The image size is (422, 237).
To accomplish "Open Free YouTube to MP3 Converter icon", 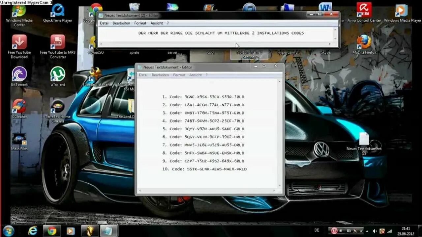I will [x=58, y=47].
